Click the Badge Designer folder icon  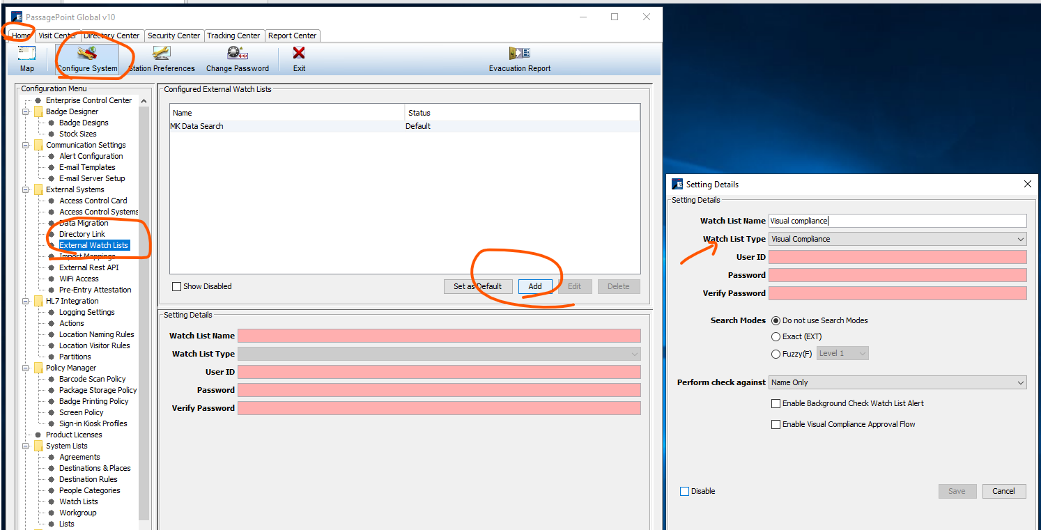[38, 111]
